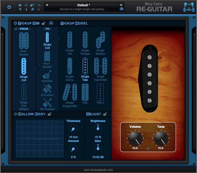Click the +0 % brightness value
This screenshot has height=173, width=197.
[x=98, y=137]
